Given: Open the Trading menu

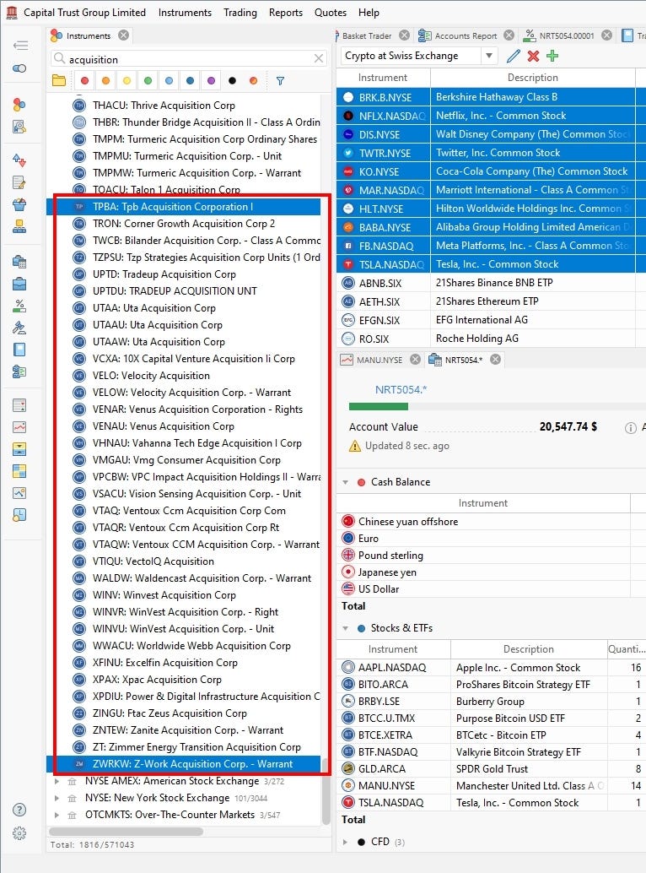Looking at the screenshot, I should (x=240, y=13).
